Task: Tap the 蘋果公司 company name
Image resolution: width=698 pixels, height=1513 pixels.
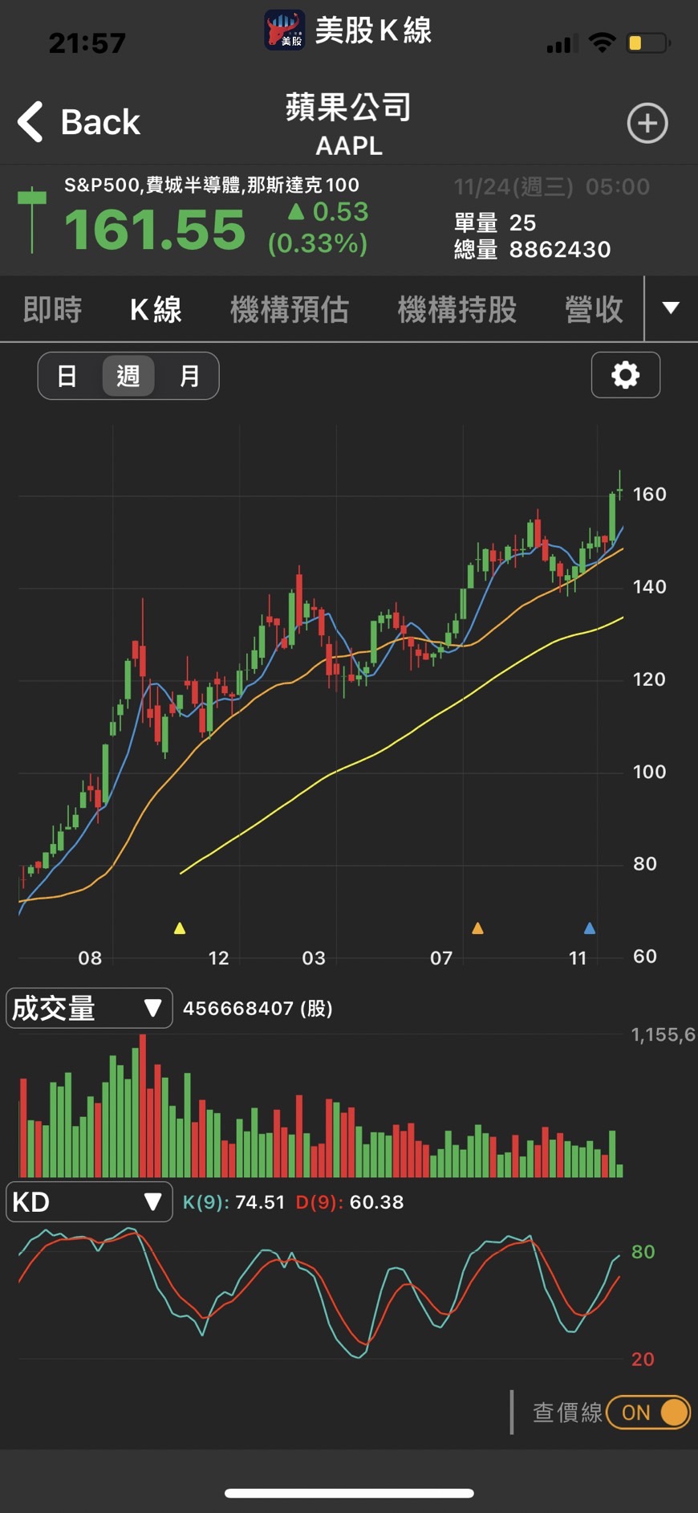Action: (x=349, y=107)
